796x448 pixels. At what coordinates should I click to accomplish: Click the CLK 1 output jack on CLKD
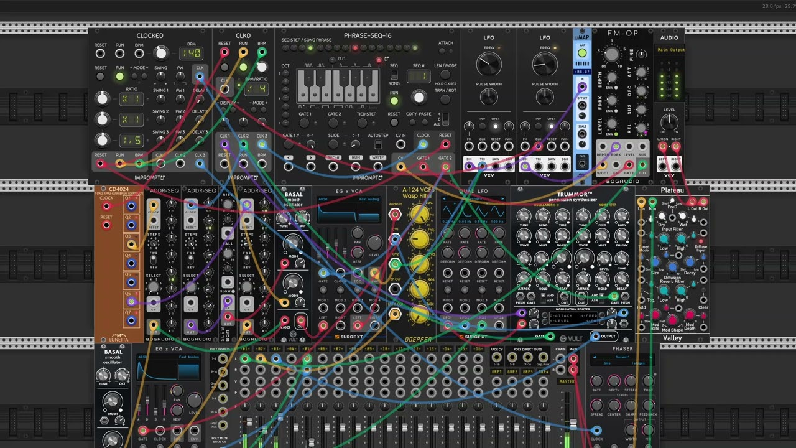point(224,144)
